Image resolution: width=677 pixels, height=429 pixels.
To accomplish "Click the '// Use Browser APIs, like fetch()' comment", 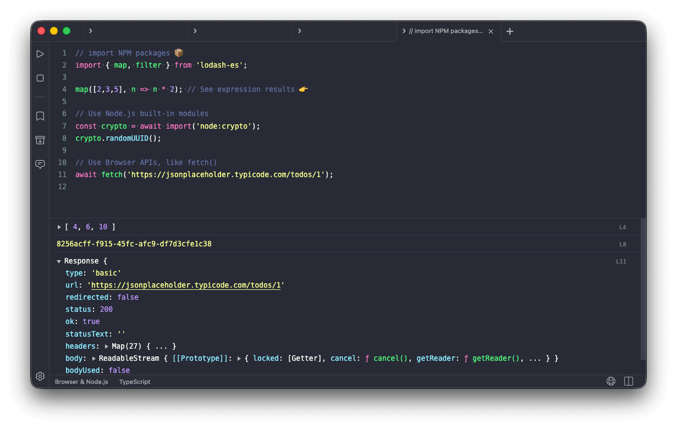I will click(146, 162).
